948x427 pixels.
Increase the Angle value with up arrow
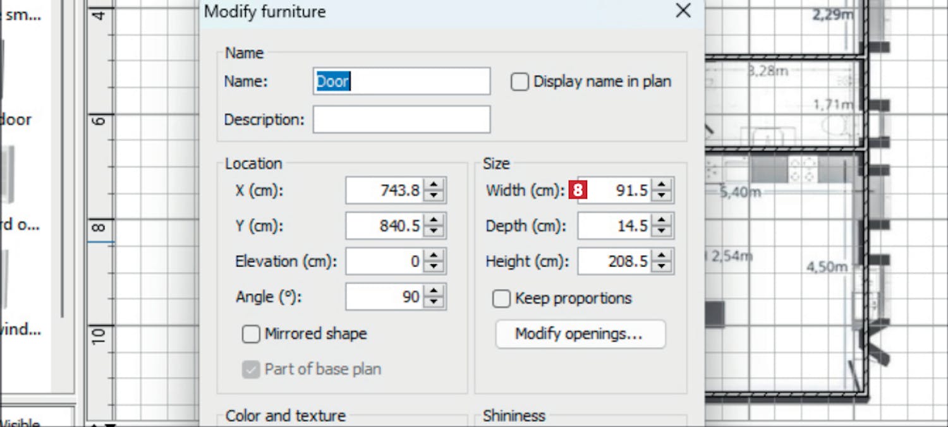434,291
